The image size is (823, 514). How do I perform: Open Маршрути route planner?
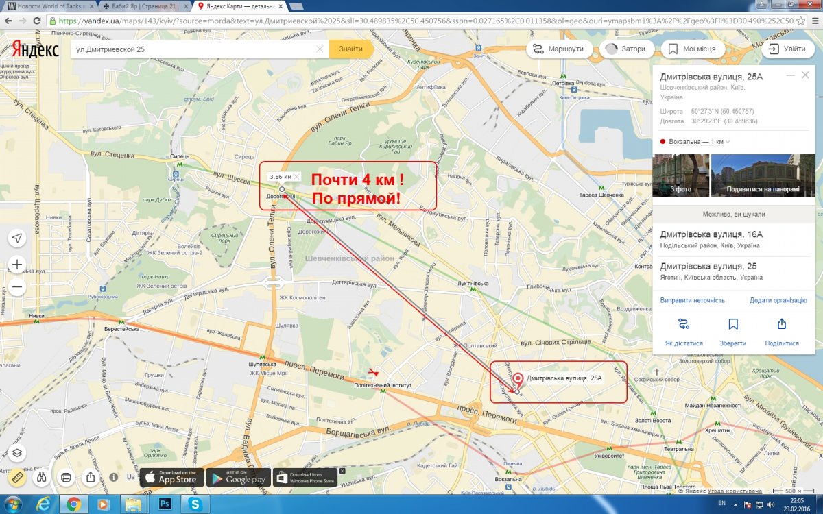[560, 49]
